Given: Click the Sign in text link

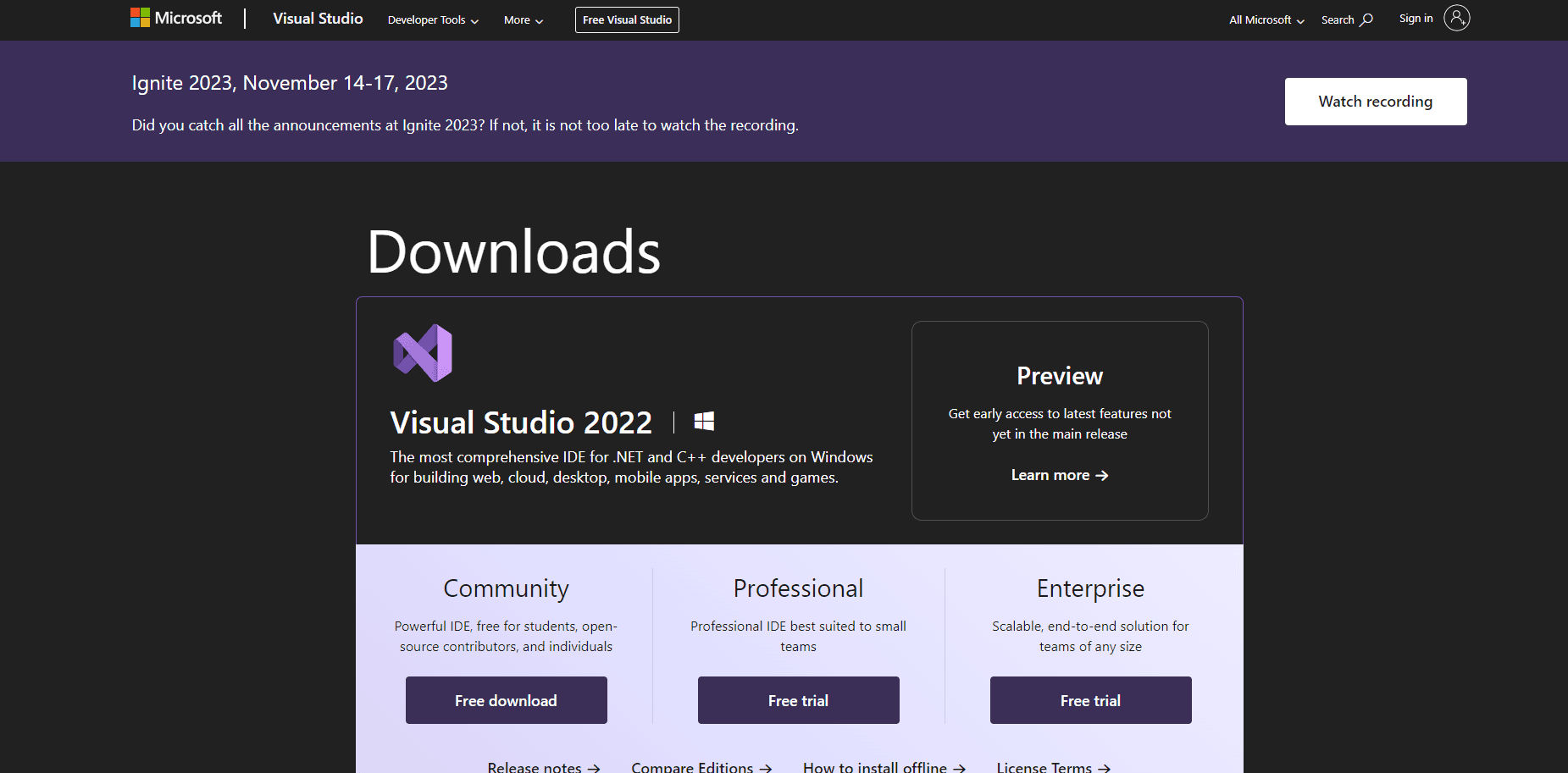Looking at the screenshot, I should (1416, 19).
